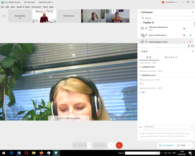The height and width of the screenshot is (156, 195).
Task: Open Word from the taskbar
Action: pyautogui.click(x=19, y=153)
